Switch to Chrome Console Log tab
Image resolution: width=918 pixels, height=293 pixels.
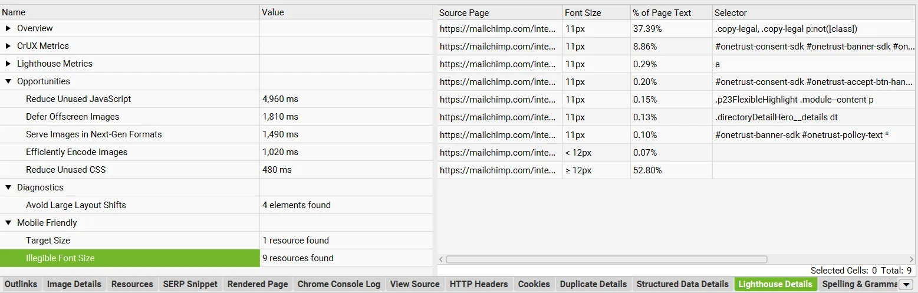tap(338, 284)
